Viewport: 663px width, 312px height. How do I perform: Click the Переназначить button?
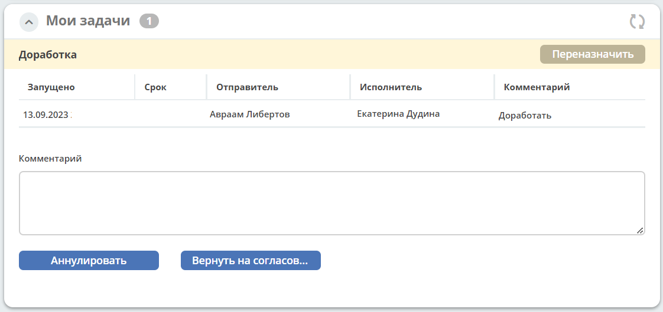tap(593, 54)
